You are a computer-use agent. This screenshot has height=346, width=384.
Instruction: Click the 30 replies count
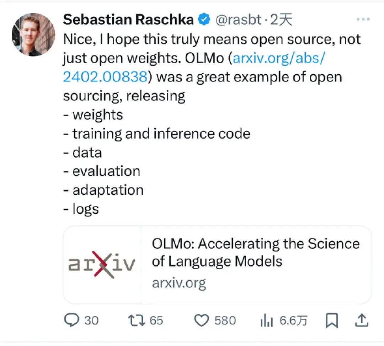pyautogui.click(x=92, y=320)
